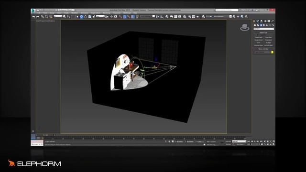
Task: Open the Selection Filter dropdown
Action: 58,16
